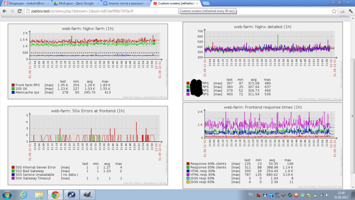This screenshot has width=355, height=200.
Task: Launch Internet Explorer from the taskbar
Action: point(23,195)
